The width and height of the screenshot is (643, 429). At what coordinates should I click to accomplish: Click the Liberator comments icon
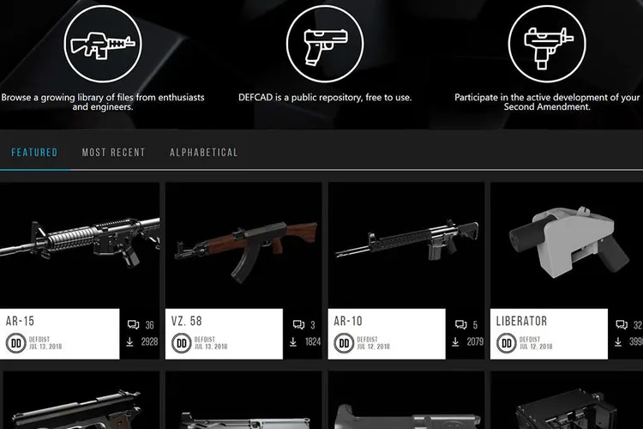pyautogui.click(x=622, y=324)
